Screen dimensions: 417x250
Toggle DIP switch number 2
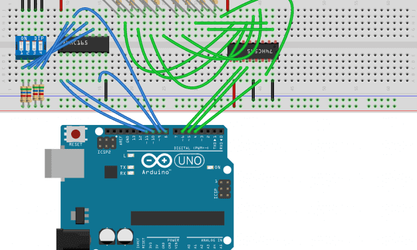tap(28, 47)
